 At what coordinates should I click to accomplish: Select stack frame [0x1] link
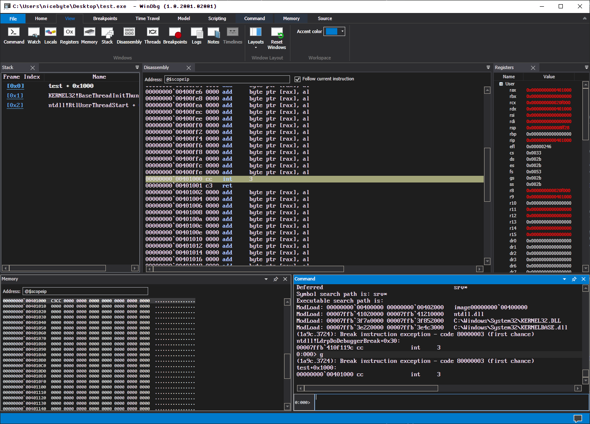click(x=15, y=95)
